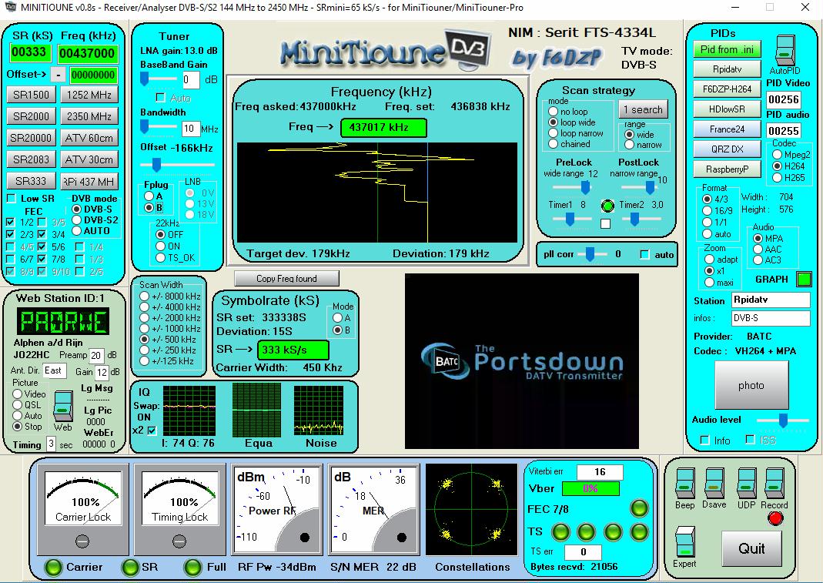Image resolution: width=823 pixels, height=583 pixels.
Task: Select scan width +/- 1000 kHz
Action: click(144, 329)
